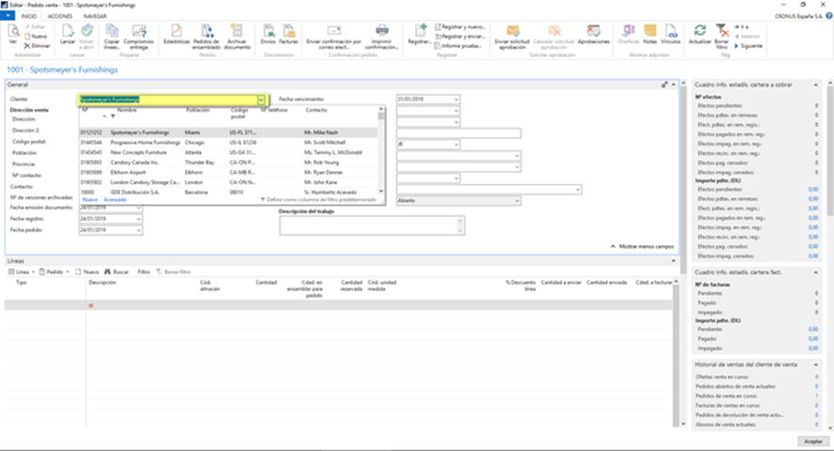Click Registrar y enviar
The height and width of the screenshot is (451, 834).
tap(460, 36)
